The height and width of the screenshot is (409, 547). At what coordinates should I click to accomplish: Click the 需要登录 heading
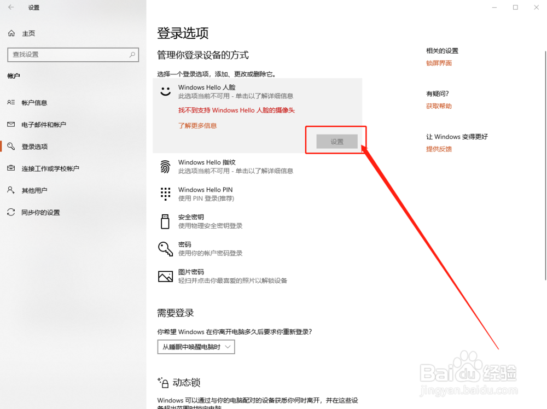tap(176, 313)
